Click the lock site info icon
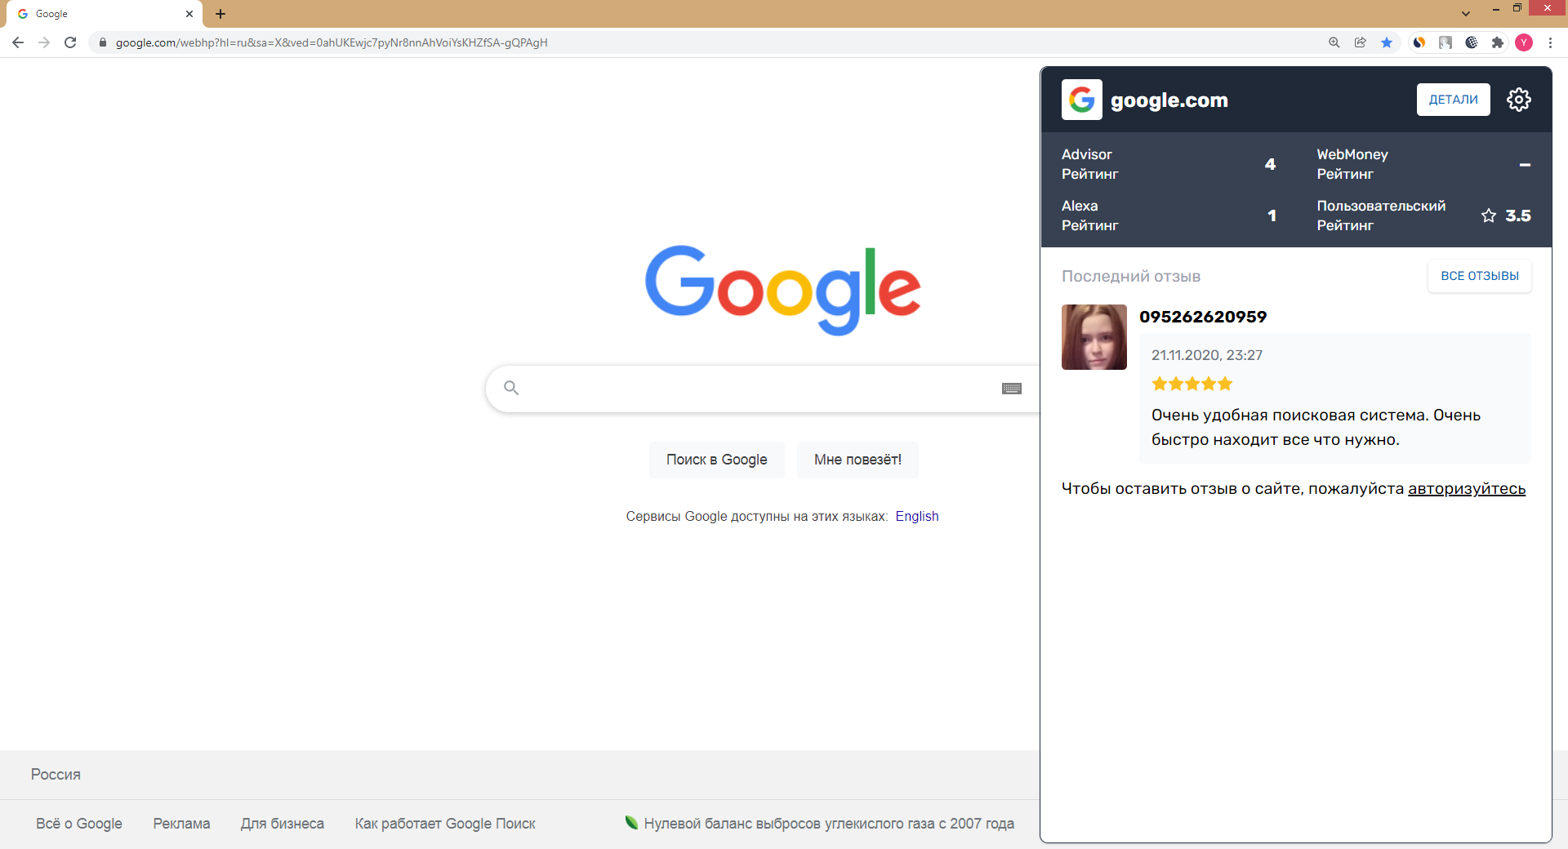This screenshot has width=1568, height=849. pyautogui.click(x=102, y=42)
